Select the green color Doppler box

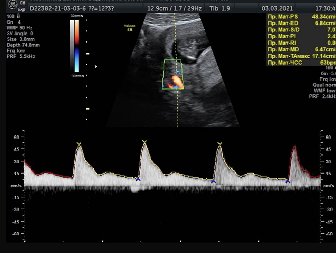pos(173,74)
